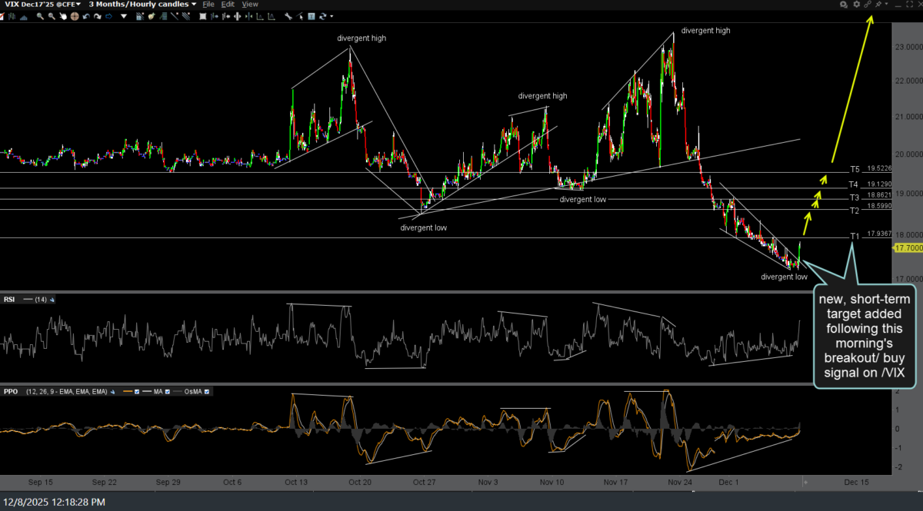Click the undo arrow in toolbar
The width and height of the screenshot is (923, 511).
pos(86,16)
